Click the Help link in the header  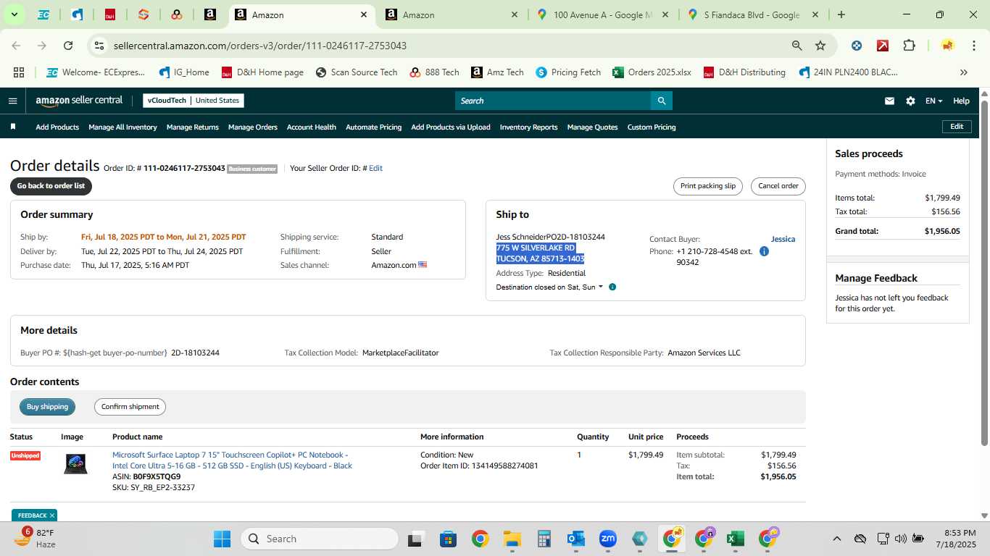coord(961,101)
